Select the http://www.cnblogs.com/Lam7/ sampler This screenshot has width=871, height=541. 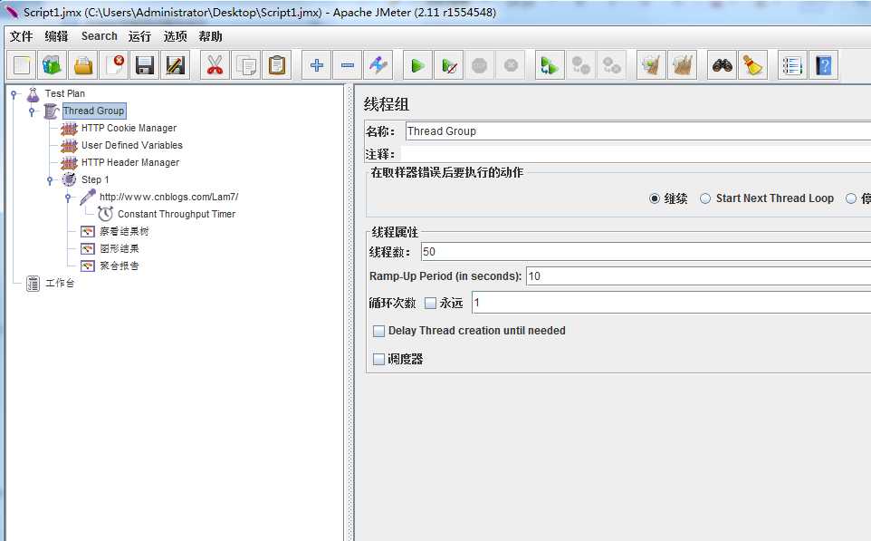tap(169, 197)
